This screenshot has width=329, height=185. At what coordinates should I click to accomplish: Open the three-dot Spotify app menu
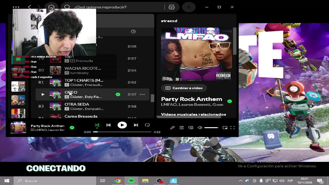(x=16, y=7)
